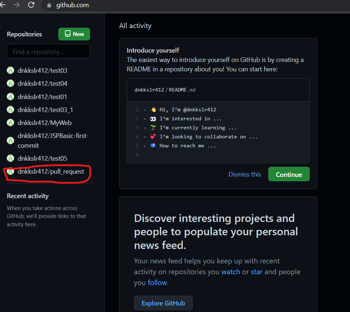Dismiss the Introduce yourself card
This screenshot has height=312, width=350.
pos(244,174)
